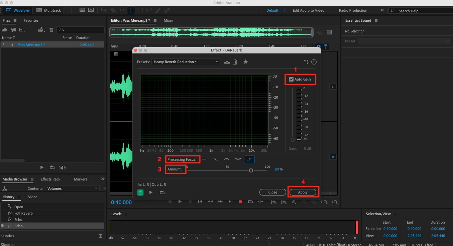
Task: Select the Time Selection tool
Action: pyautogui.click(x=131, y=10)
